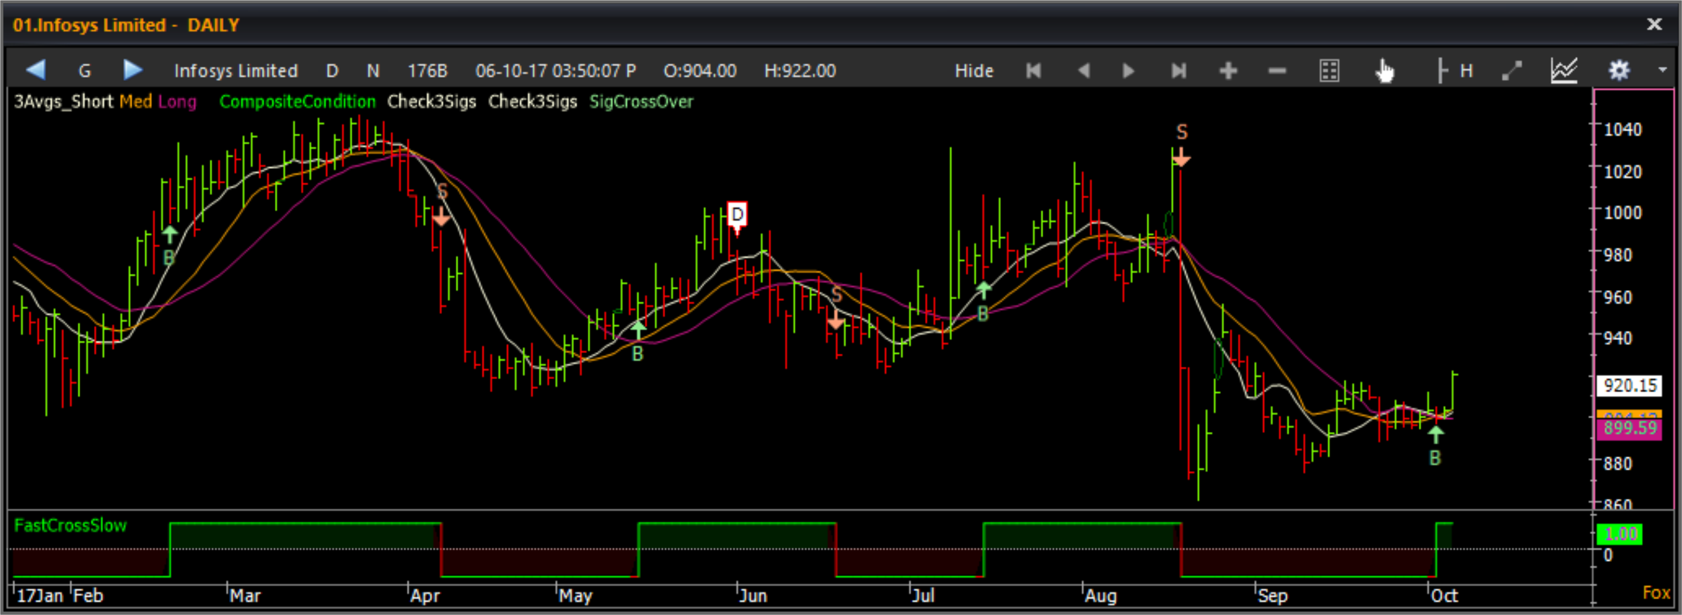Click the 01.Infosys Limited - DAILY title
The image size is (1682, 615).
coord(126,26)
